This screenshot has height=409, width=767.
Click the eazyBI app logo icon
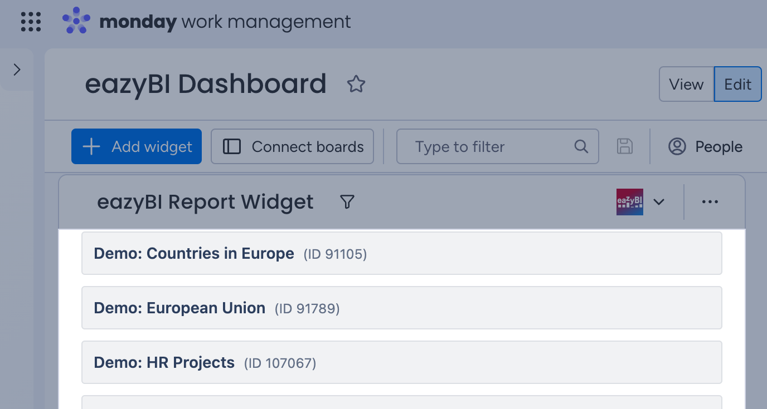630,201
